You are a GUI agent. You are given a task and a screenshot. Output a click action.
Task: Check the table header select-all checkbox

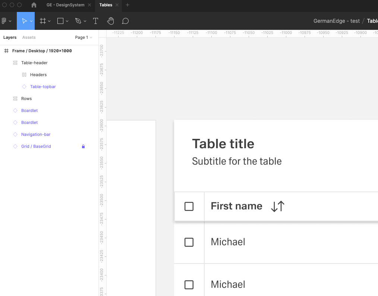(x=189, y=206)
